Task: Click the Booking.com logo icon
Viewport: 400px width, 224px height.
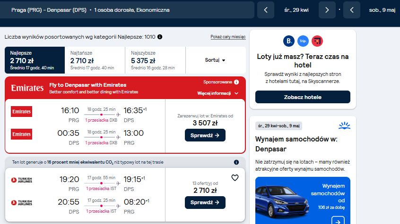Action: [289, 41]
